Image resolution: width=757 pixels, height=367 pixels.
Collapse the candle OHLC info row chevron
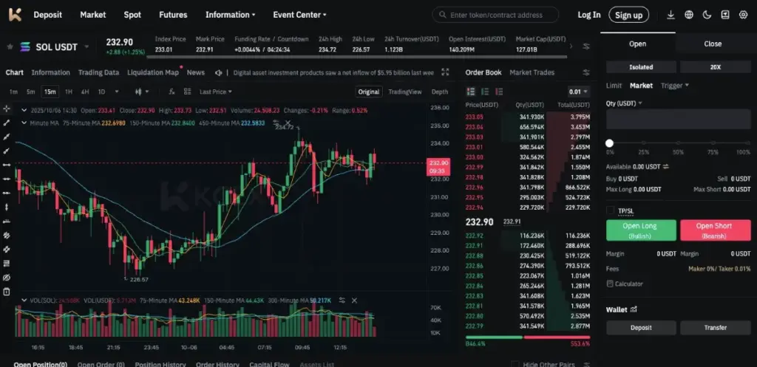24,111
